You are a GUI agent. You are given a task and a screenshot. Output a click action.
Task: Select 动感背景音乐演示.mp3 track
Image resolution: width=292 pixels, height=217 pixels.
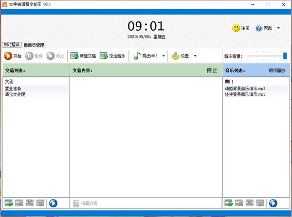coord(256,89)
